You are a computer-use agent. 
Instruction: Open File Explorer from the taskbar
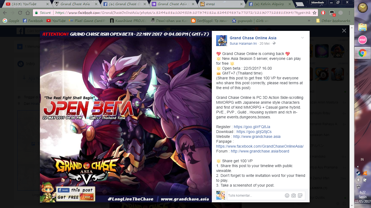point(363,27)
